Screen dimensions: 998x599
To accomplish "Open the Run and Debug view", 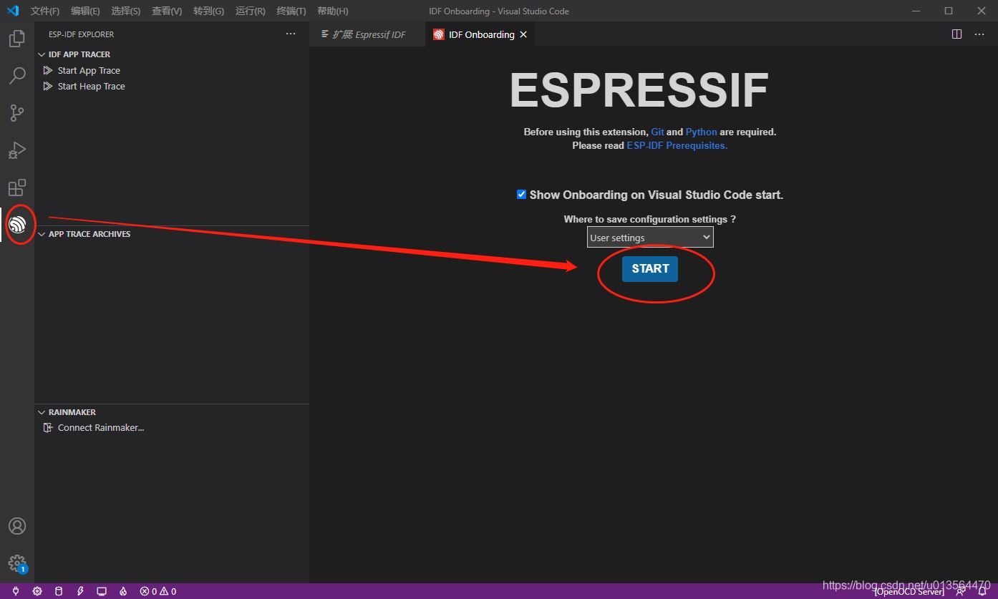I will [17, 150].
